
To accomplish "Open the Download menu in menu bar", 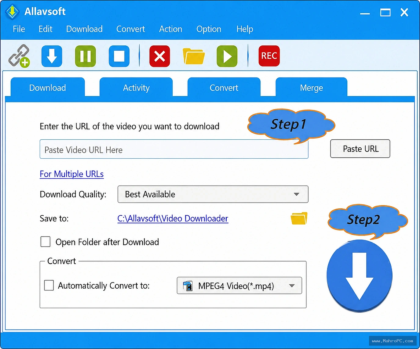I will [x=84, y=29].
